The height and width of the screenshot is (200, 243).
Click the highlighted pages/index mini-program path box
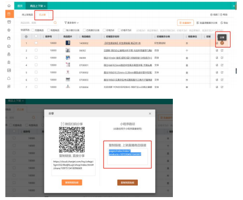point(128,157)
